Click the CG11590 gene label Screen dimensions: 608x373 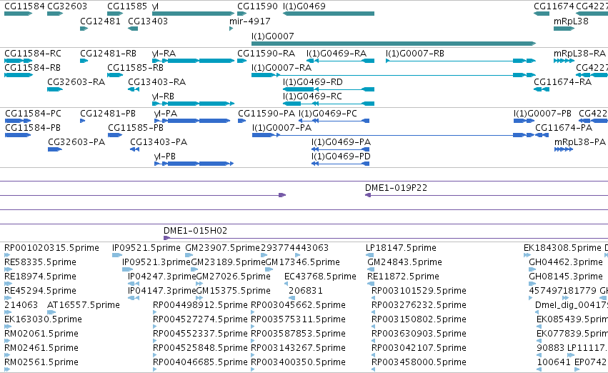257,6
